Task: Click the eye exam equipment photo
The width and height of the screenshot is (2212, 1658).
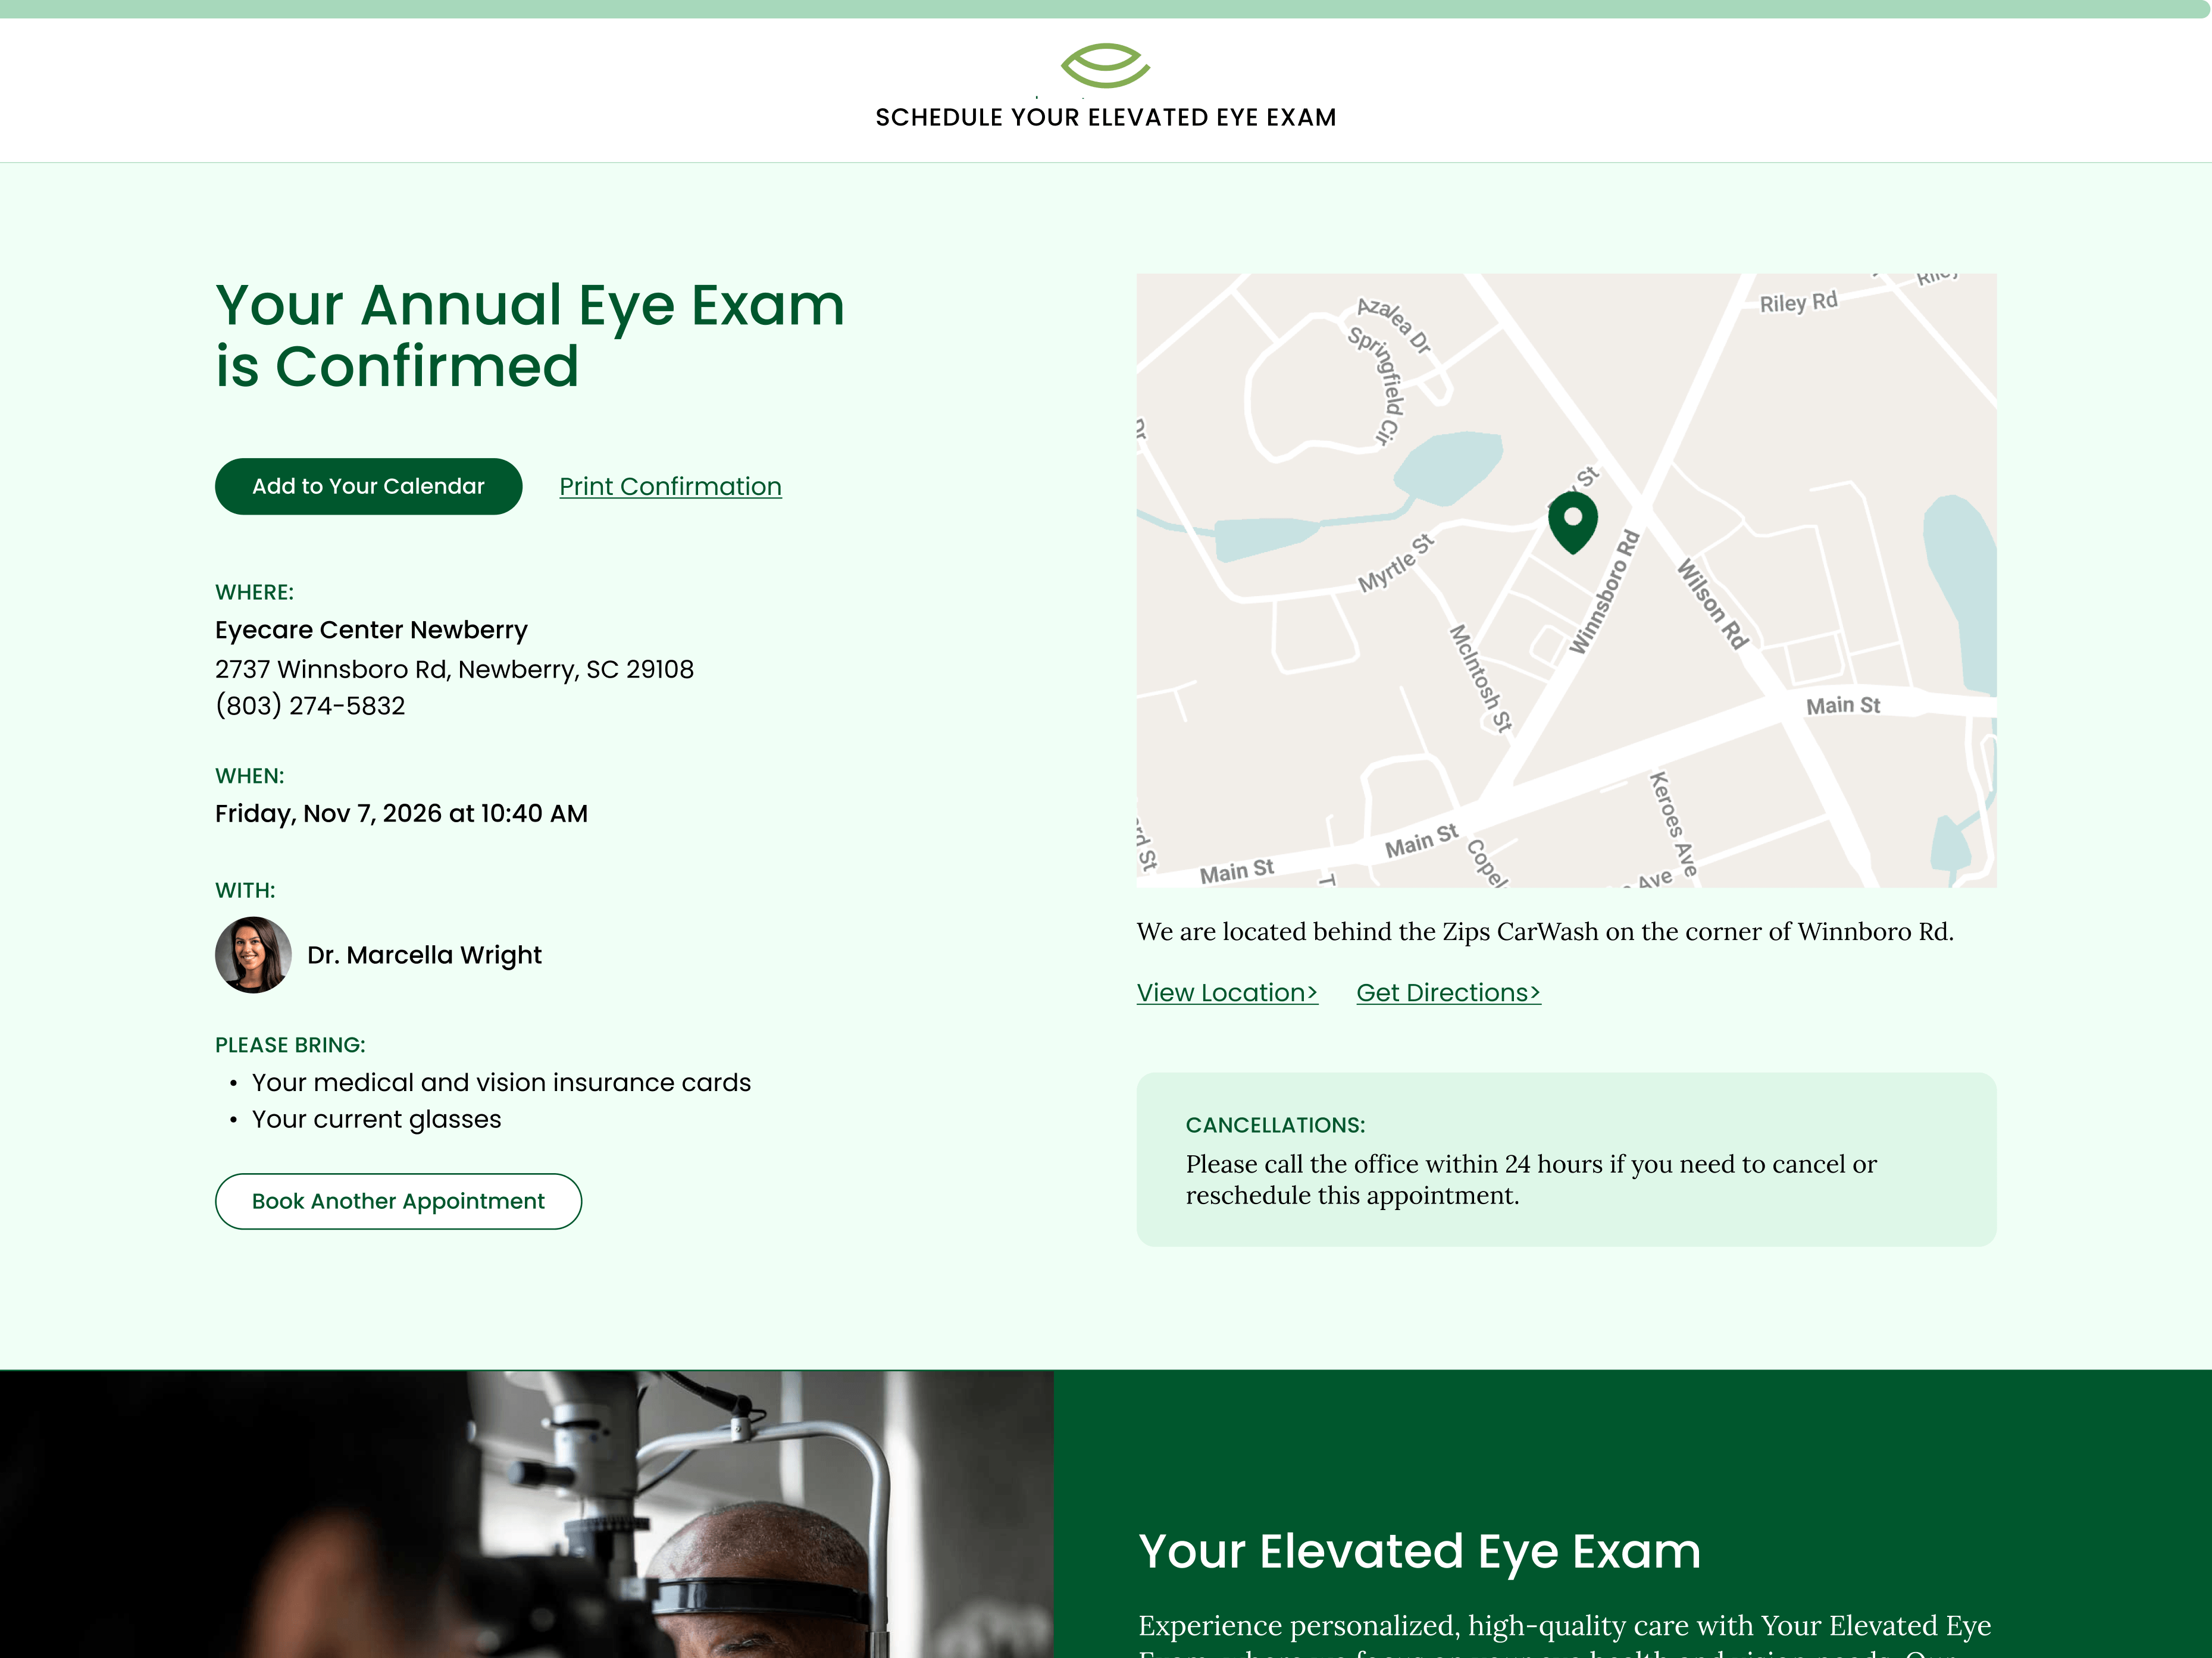Action: (x=526, y=1514)
